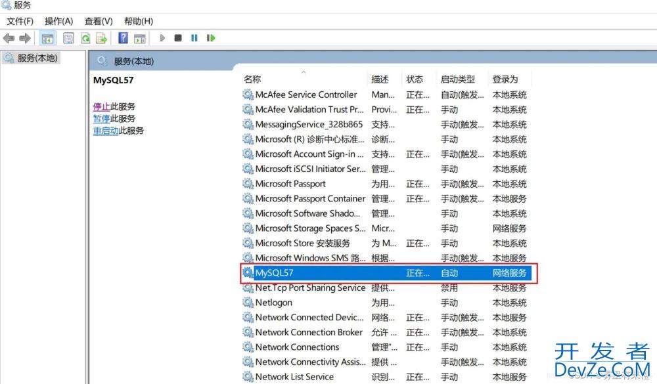The width and height of the screenshot is (657, 384).
Task: Select Microsoft Passport Container service name
Action: pos(310,198)
